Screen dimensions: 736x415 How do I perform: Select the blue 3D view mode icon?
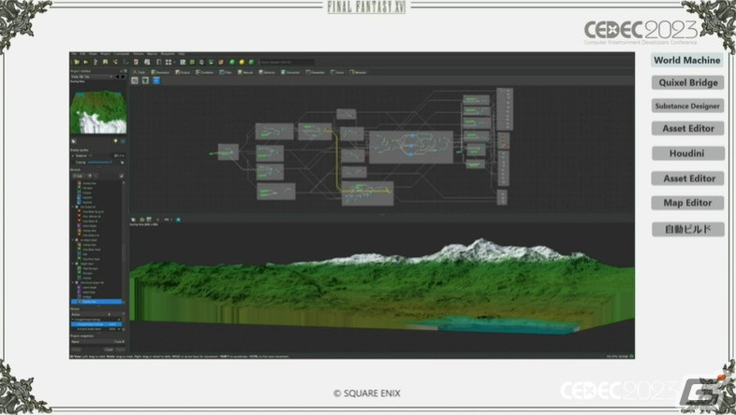coord(156,80)
